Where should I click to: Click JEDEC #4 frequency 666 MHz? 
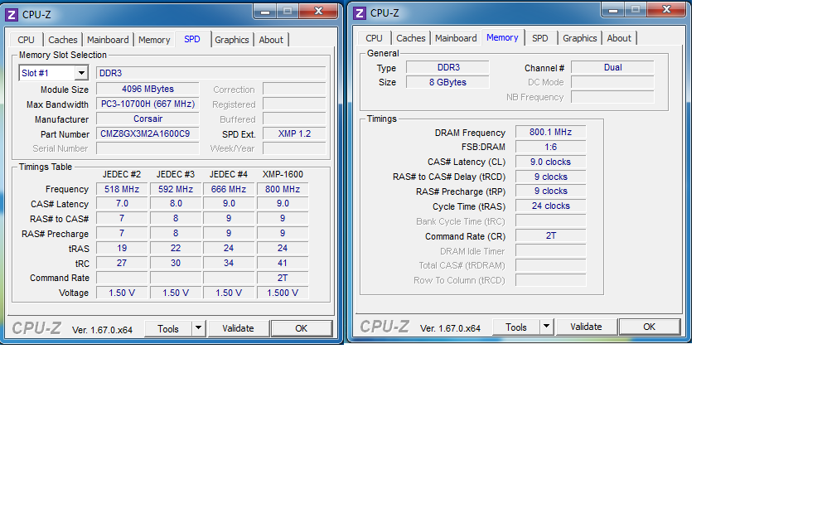(229, 189)
